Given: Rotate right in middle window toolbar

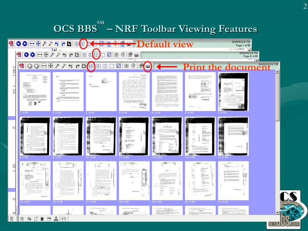Looking at the screenshot, I should (x=71, y=55).
